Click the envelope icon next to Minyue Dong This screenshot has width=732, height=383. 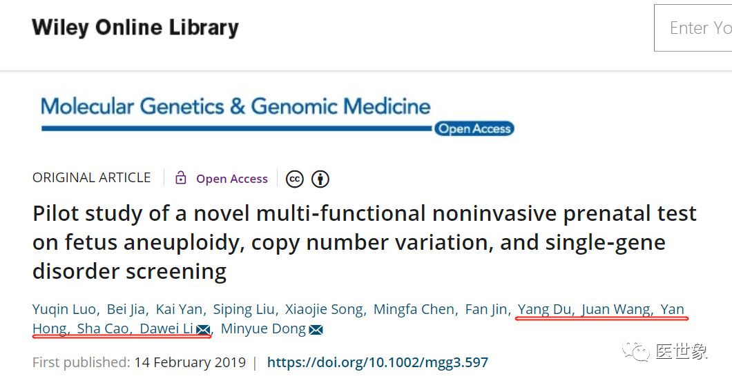pos(316,330)
